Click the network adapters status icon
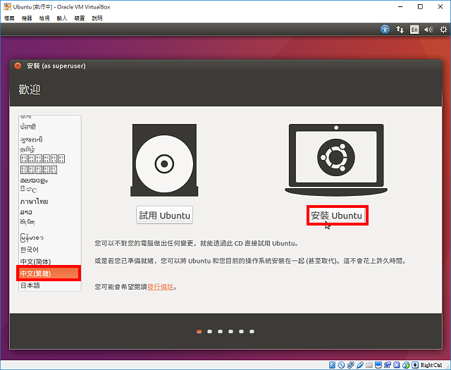 [351, 365]
